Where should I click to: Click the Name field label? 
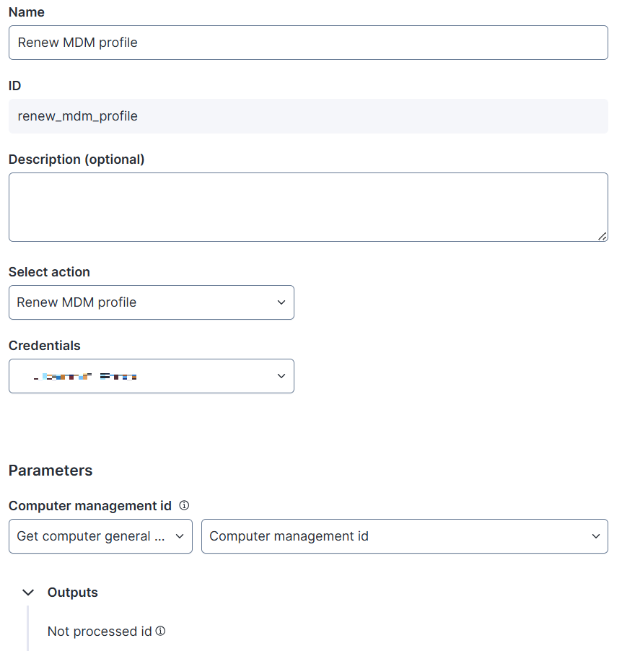tap(27, 12)
